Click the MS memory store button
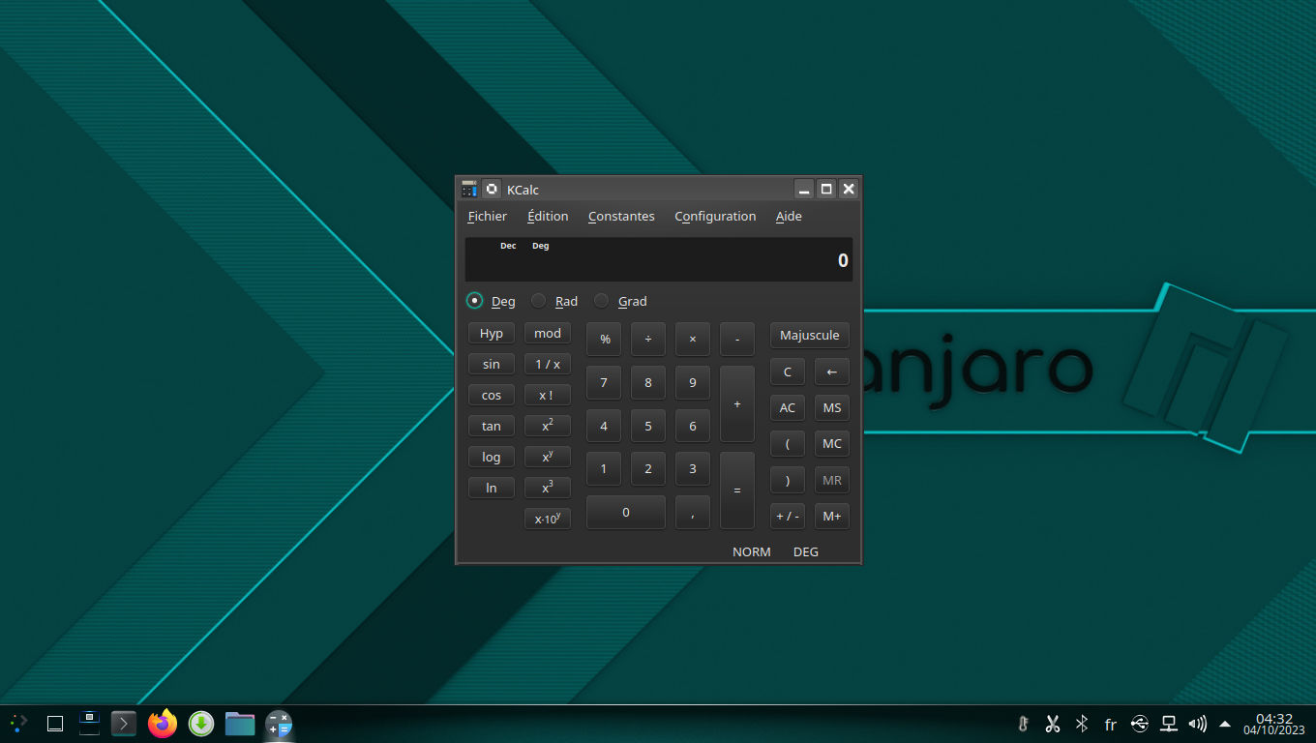Screen dimensions: 1316x743 tap(832, 407)
